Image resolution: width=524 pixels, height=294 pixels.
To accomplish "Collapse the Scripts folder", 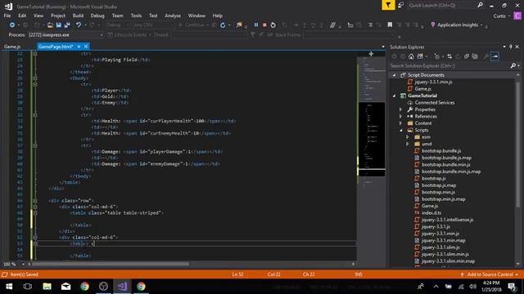I will [x=400, y=131].
